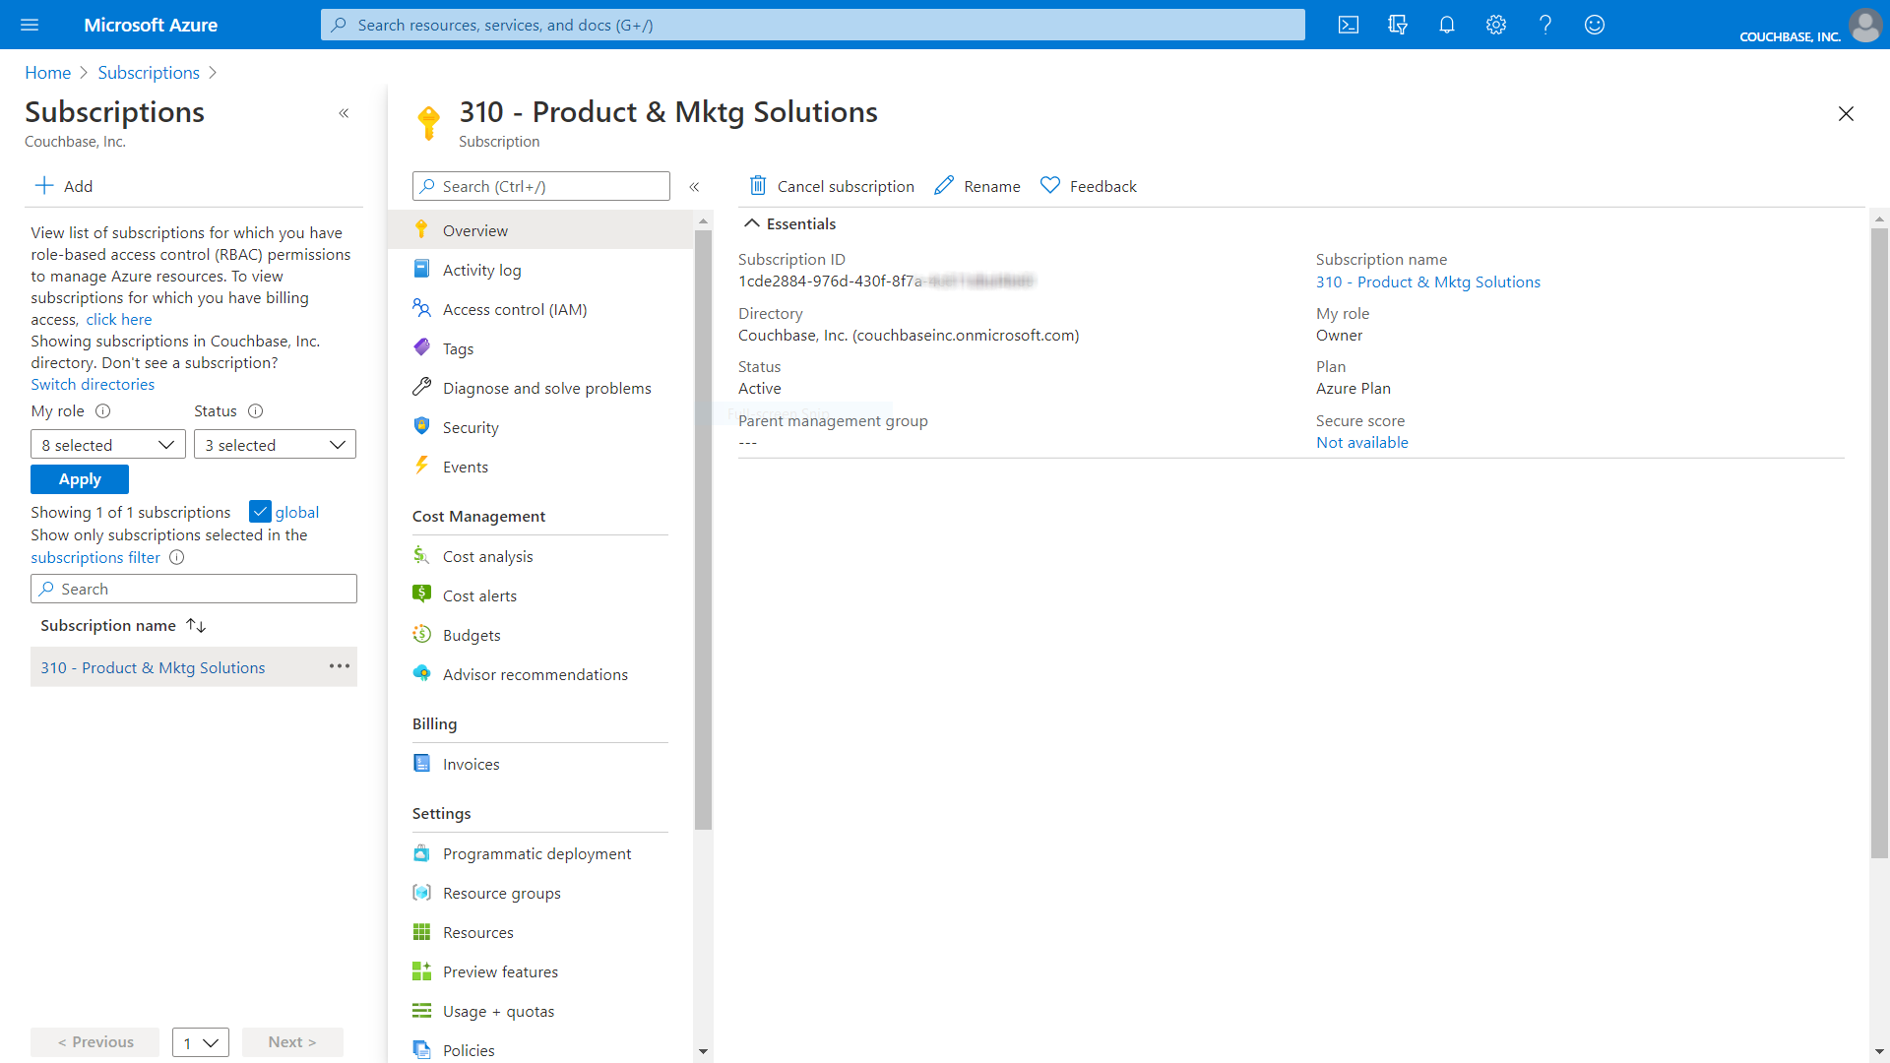
Task: Open Cloud Shell from top bar
Action: click(x=1349, y=25)
